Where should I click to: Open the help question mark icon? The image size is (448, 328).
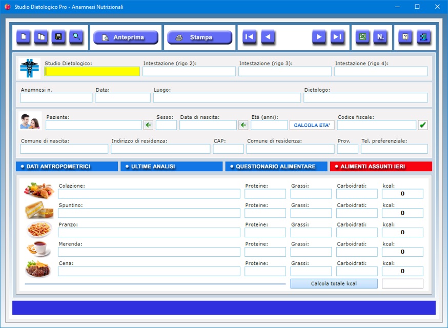[405, 37]
